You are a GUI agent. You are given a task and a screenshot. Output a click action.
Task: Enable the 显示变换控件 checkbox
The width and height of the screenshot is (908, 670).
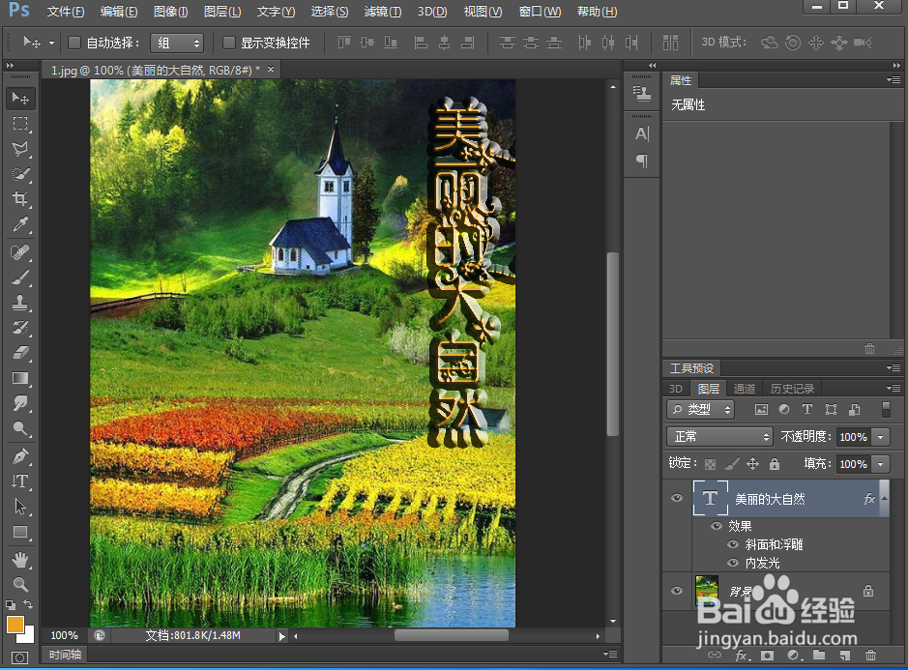tap(230, 43)
